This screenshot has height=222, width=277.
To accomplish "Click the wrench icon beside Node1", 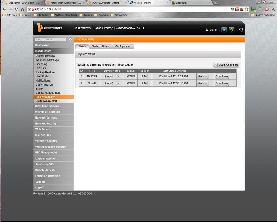I will [117, 76].
